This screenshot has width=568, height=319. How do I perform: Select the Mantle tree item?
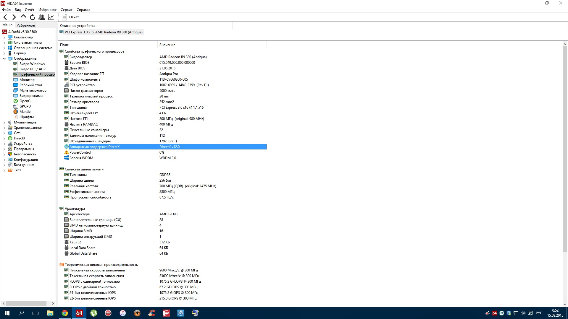pyautogui.click(x=25, y=112)
